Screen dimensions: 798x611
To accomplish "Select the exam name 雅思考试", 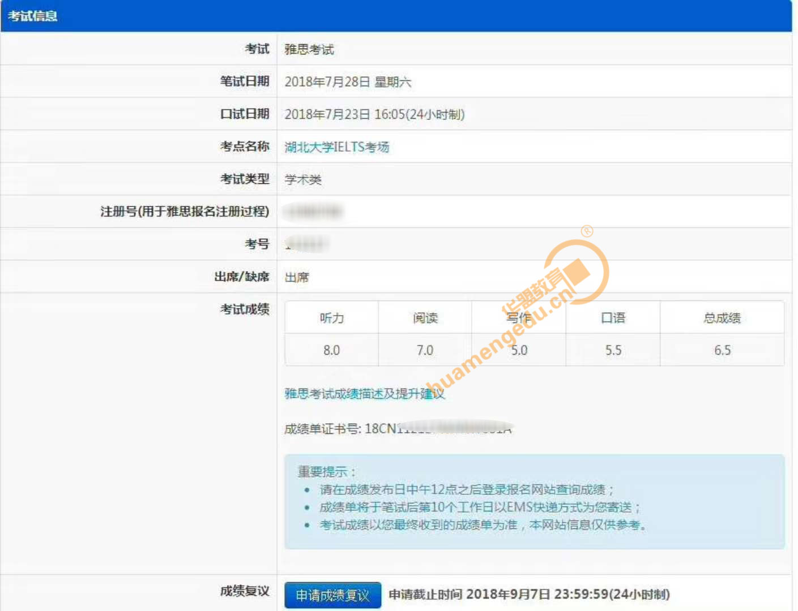I will [x=309, y=49].
